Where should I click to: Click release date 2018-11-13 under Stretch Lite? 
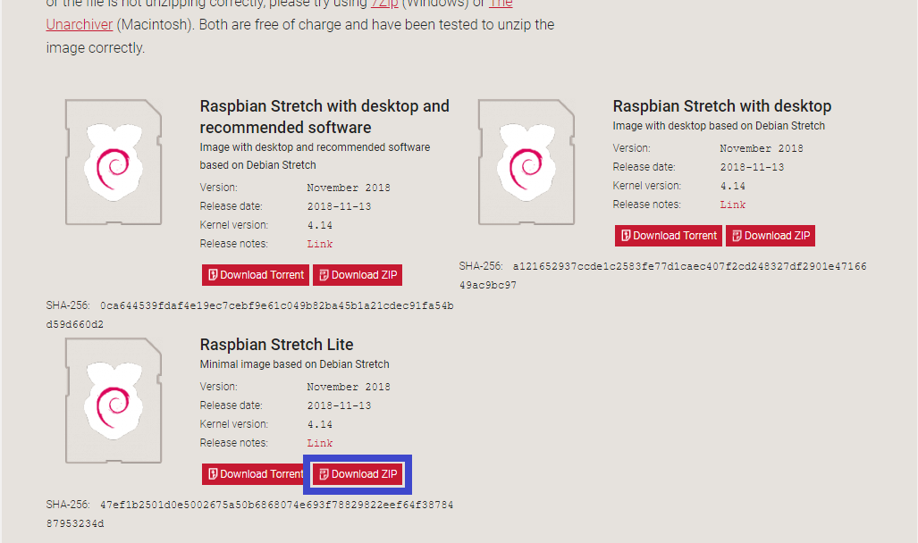point(339,405)
